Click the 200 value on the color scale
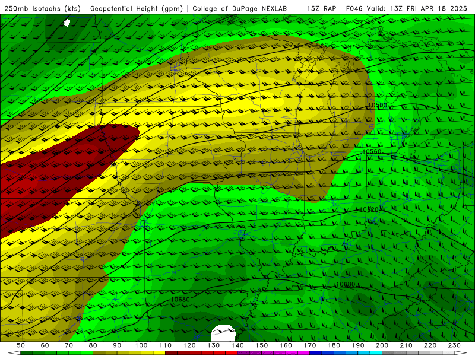Viewport: 475px width, 356px height. pos(382,345)
